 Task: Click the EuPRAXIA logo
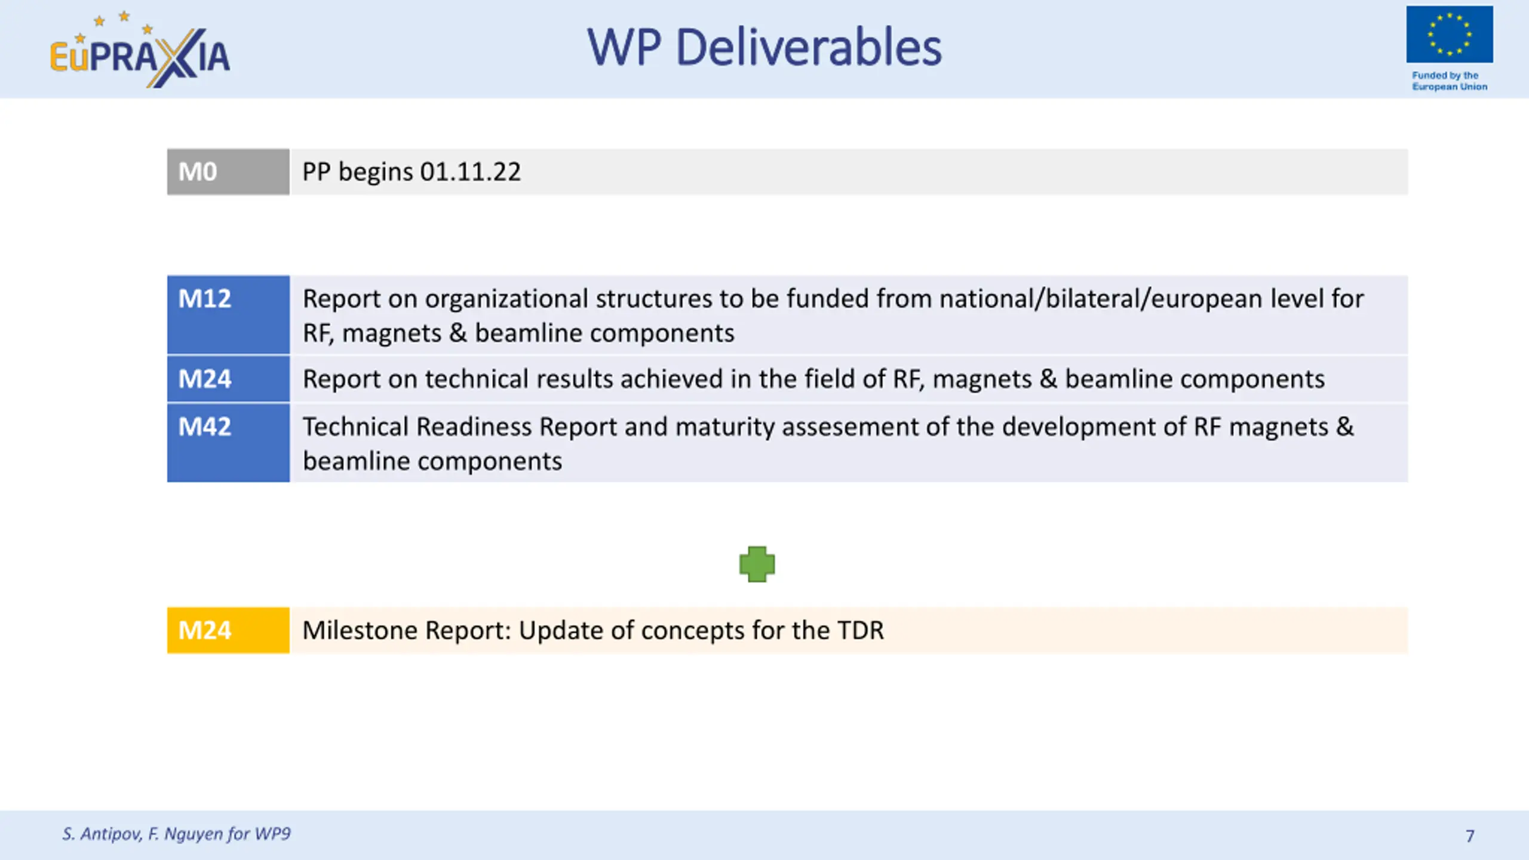pos(140,50)
